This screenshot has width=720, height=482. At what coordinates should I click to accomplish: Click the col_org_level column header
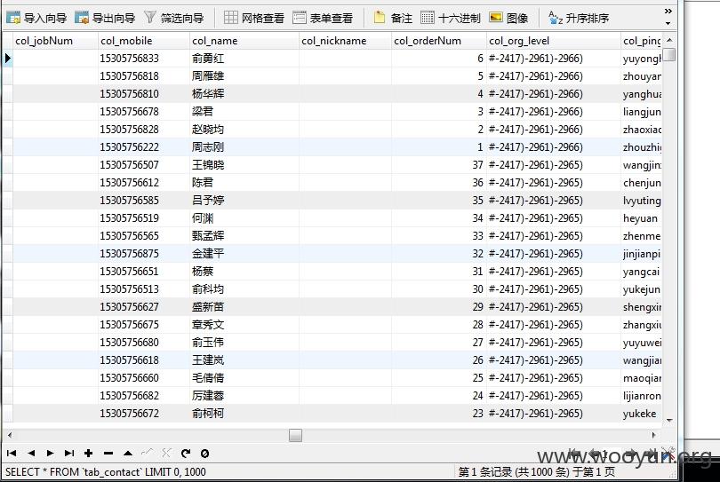click(x=553, y=41)
